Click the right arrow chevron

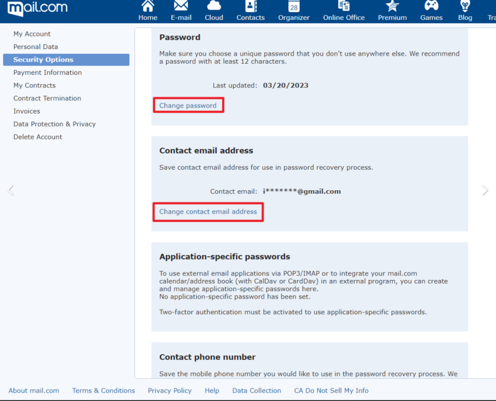485,190
